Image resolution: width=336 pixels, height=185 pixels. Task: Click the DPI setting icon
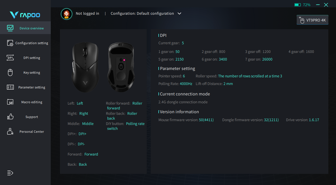click(10, 58)
